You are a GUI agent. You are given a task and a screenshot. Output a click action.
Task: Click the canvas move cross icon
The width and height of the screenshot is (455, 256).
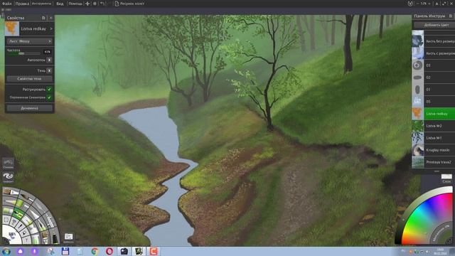[87, 4]
